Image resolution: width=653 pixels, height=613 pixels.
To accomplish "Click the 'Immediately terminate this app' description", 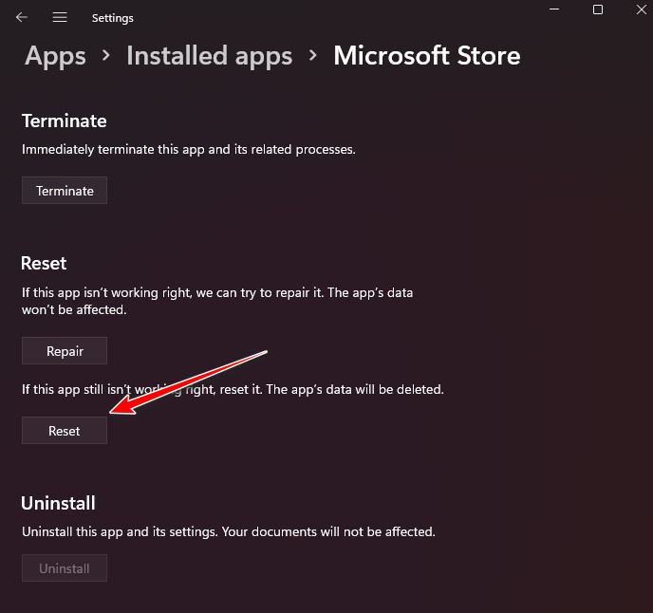I will coord(188,150).
